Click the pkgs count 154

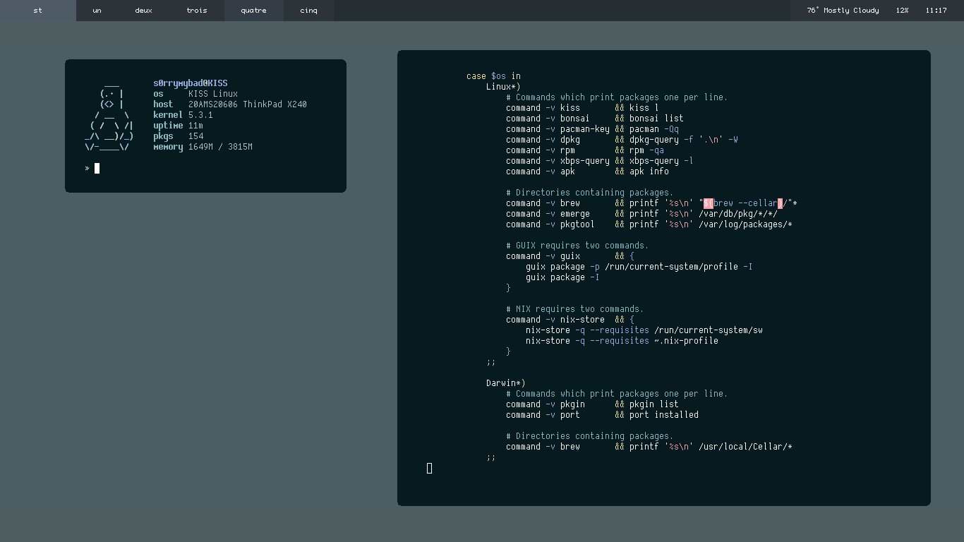pos(195,136)
